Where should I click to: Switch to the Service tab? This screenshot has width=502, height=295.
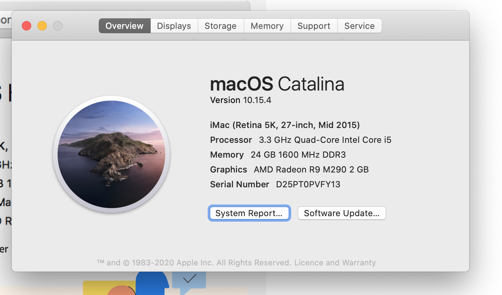pos(360,26)
